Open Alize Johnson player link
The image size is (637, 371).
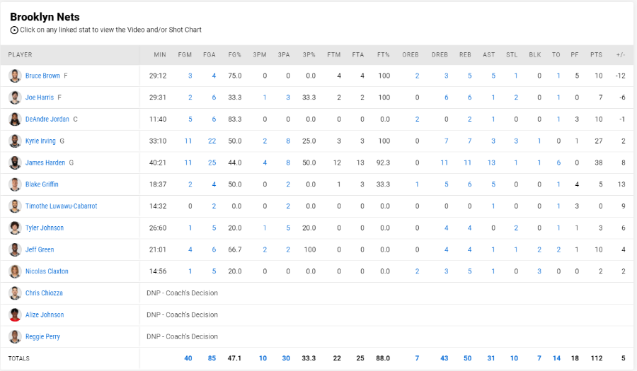click(x=45, y=314)
